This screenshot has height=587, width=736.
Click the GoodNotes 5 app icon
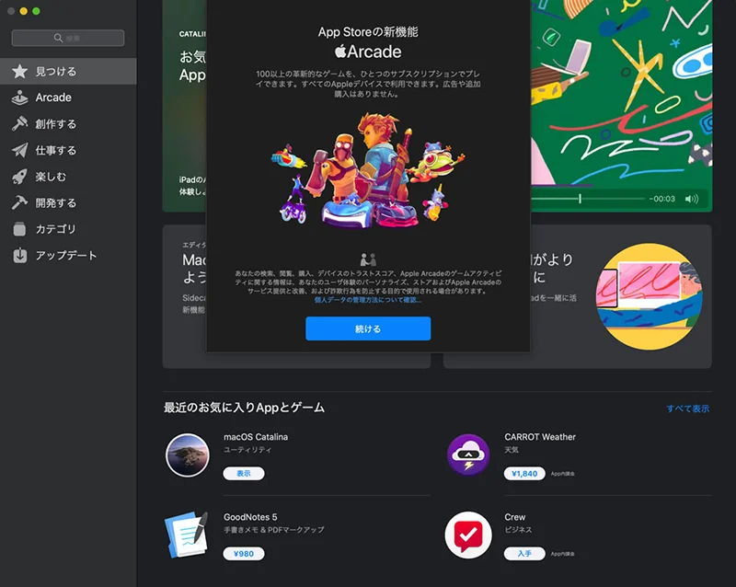[x=188, y=535]
